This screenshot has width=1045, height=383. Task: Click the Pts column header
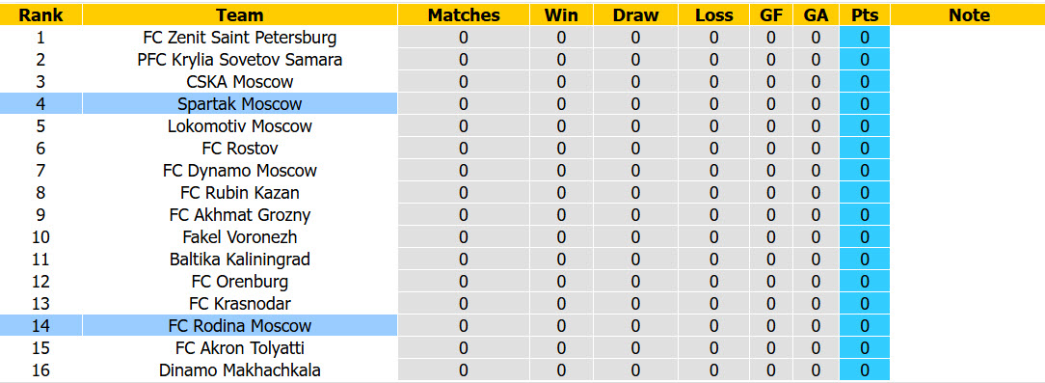(x=865, y=14)
